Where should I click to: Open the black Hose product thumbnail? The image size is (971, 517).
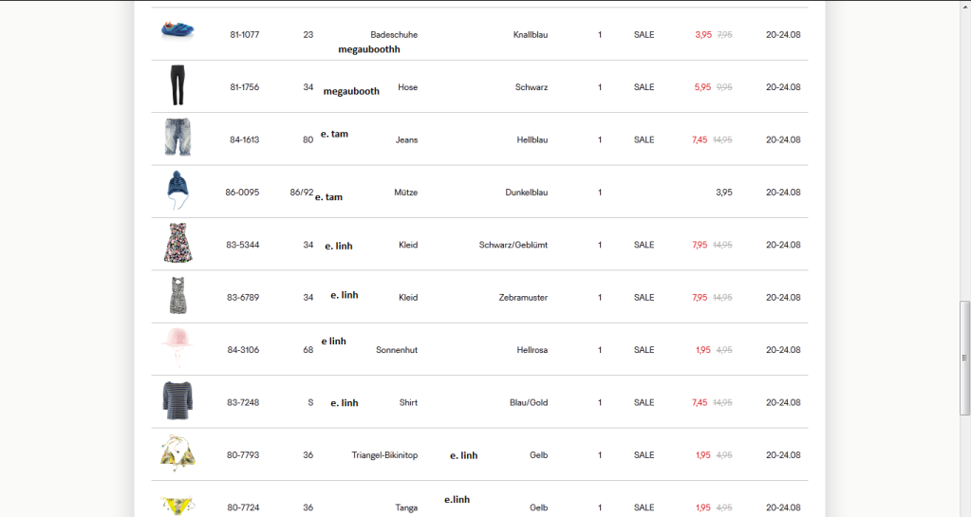[177, 86]
